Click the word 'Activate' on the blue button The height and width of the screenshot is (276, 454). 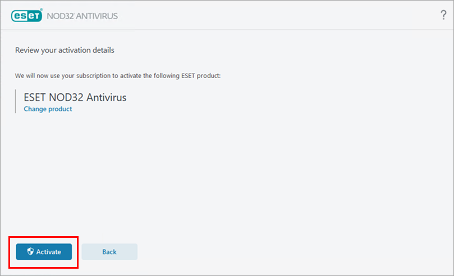pos(49,252)
